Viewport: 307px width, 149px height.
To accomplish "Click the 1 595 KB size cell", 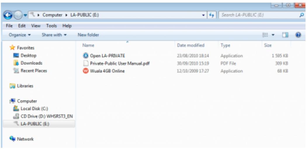I will 280,56.
